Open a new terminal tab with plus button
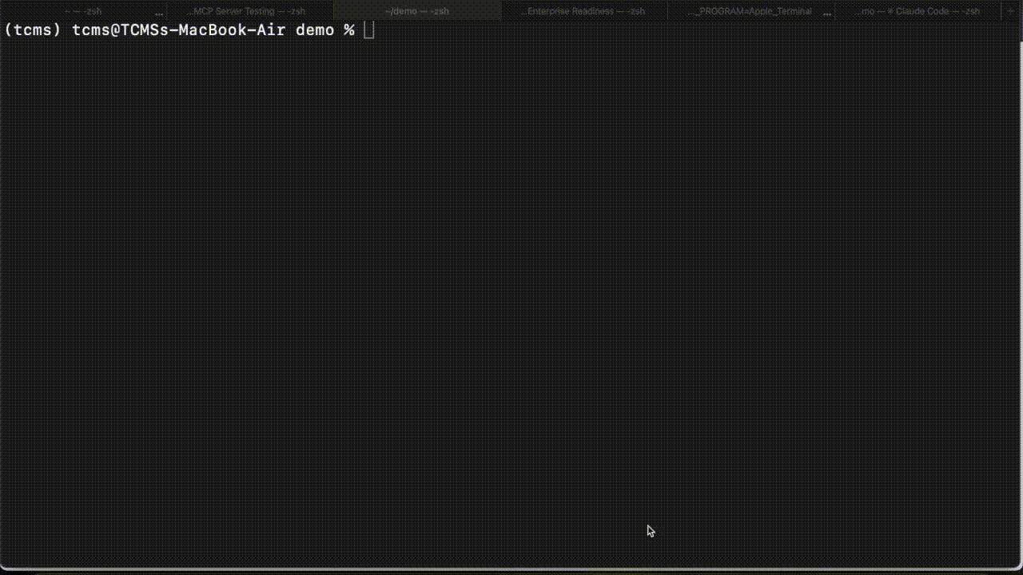This screenshot has height=575, width=1023. pyautogui.click(x=1012, y=11)
